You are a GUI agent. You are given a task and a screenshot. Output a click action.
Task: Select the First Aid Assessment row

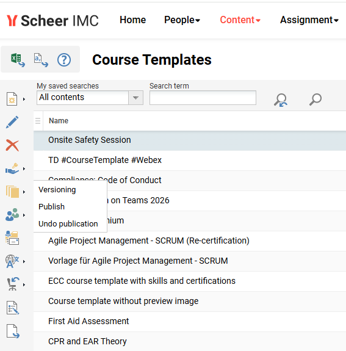pos(190,322)
